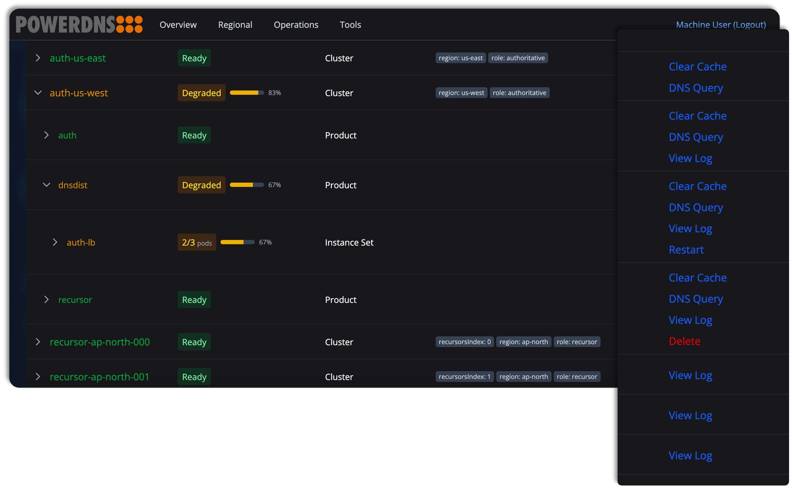This screenshot has width=792, height=489.
Task: Expand the recursor-ap-north-001 cluster
Action: (x=38, y=377)
